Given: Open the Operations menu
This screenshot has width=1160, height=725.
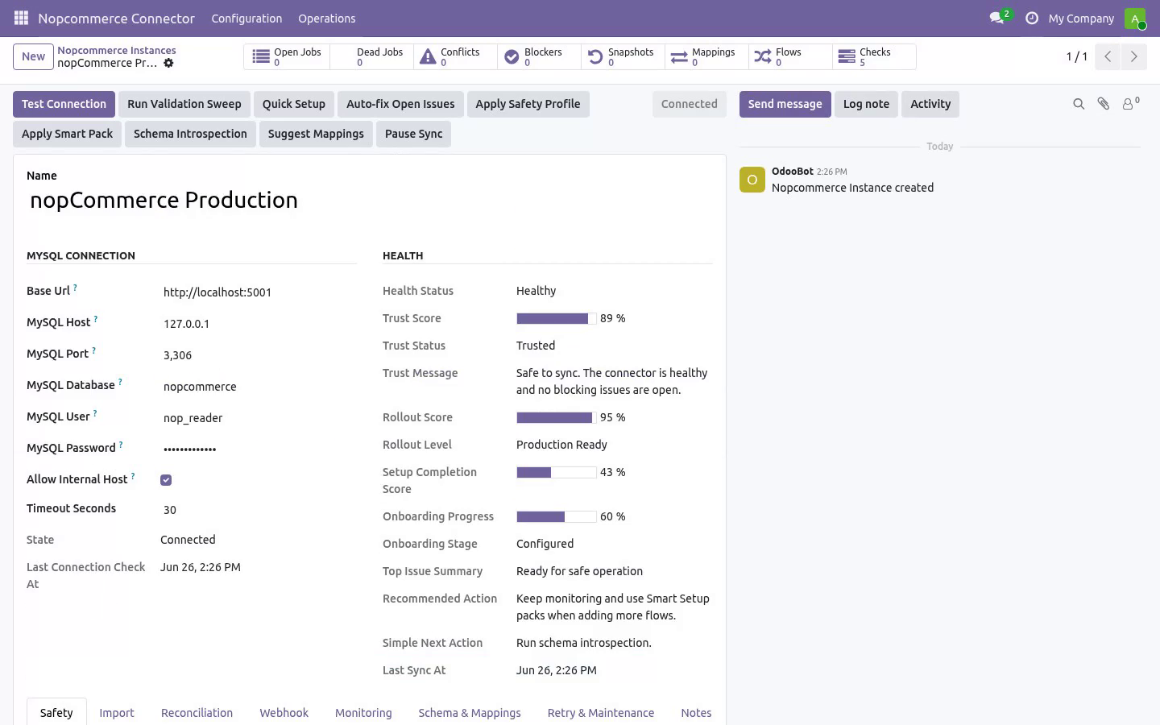Looking at the screenshot, I should click(x=326, y=18).
